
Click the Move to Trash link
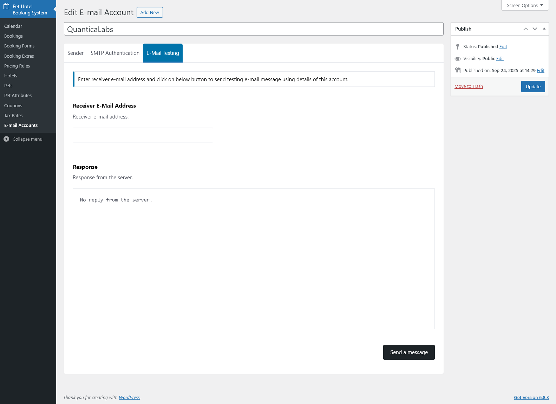pos(469,86)
